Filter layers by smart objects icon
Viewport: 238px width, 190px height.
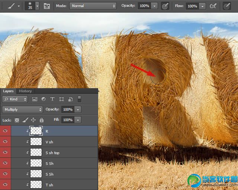point(70,99)
